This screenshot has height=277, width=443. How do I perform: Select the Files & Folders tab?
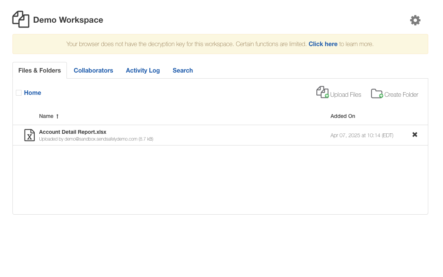pos(40,71)
